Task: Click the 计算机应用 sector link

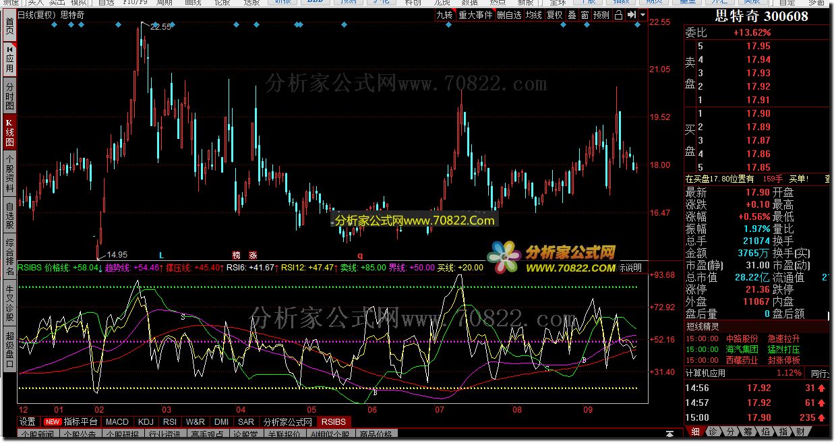Action: click(x=705, y=373)
